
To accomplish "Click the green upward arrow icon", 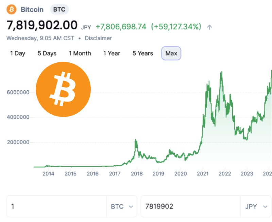I will pyautogui.click(x=209, y=27).
